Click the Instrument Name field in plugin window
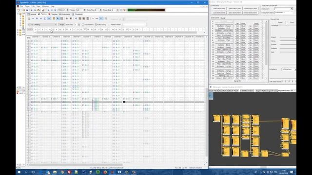 pyautogui.click(x=284, y=13)
